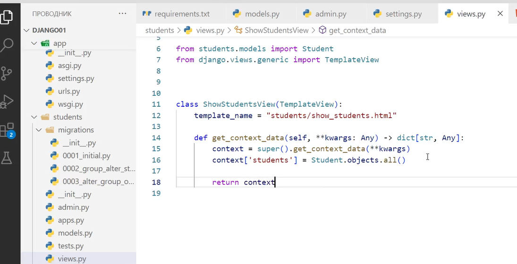Open Extensions icon with badge 2

[7, 130]
